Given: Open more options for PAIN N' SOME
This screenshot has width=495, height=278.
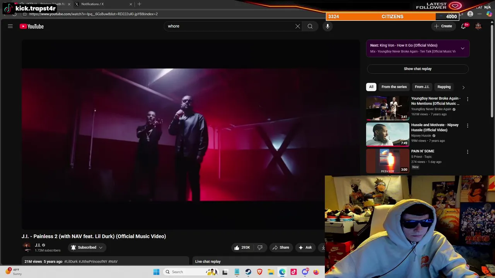Looking at the screenshot, I should coord(468,152).
